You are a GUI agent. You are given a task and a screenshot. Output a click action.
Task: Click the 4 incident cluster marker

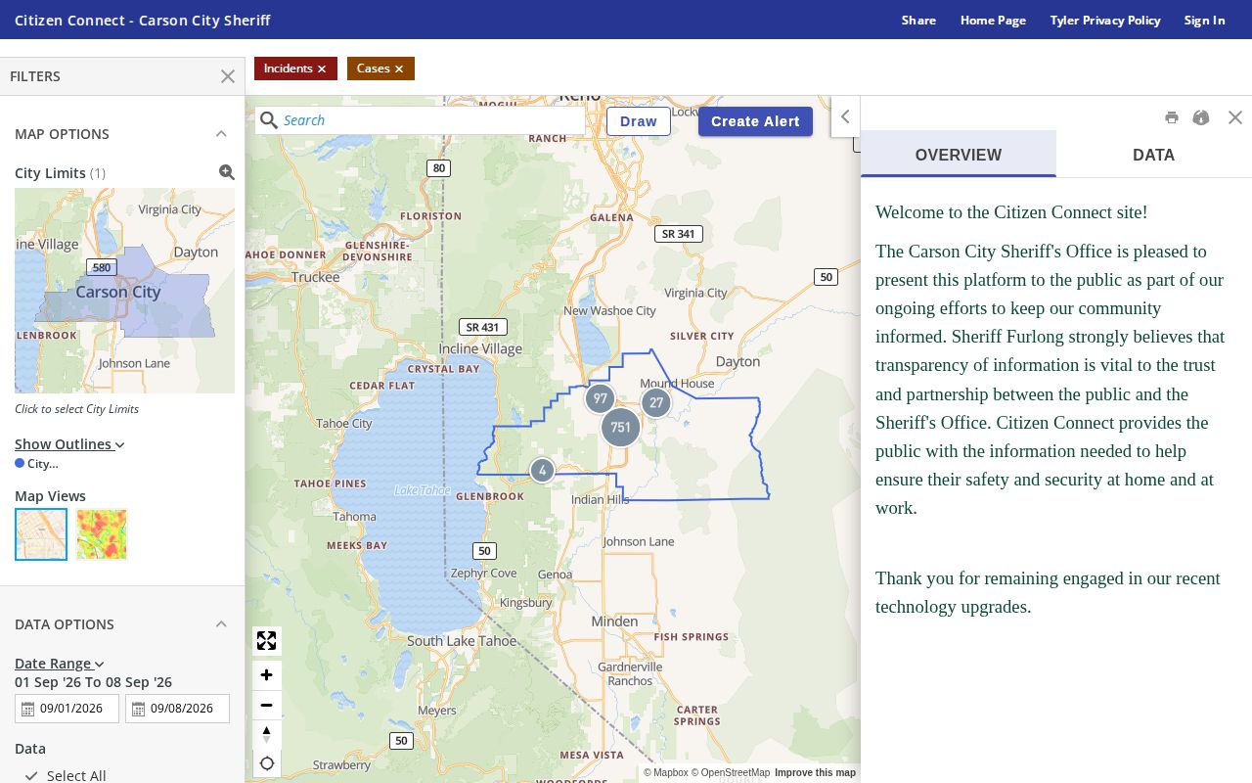[x=542, y=471]
